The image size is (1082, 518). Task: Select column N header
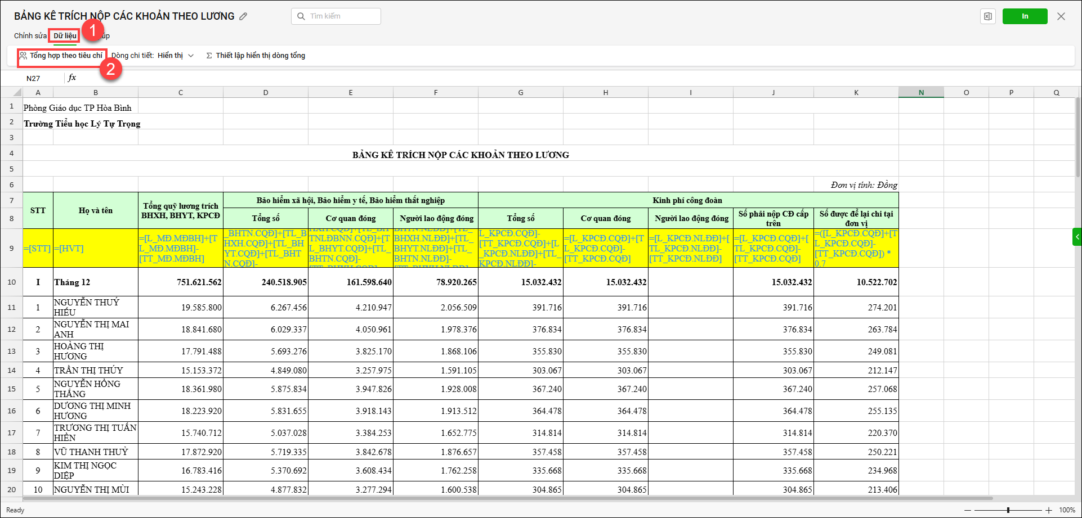[x=921, y=92]
